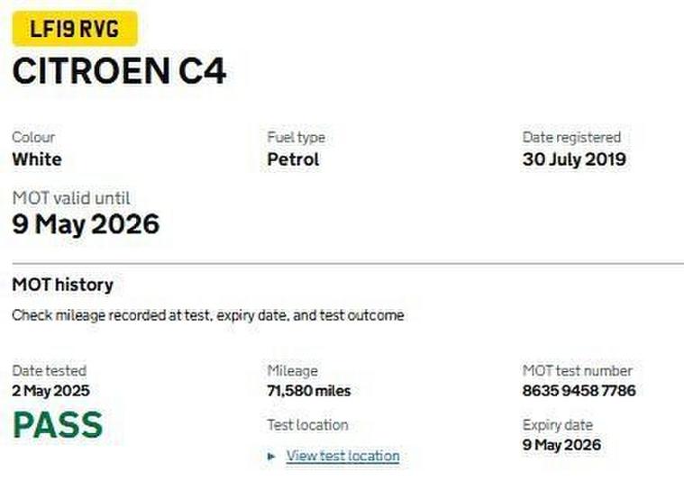Click the 9 May 2026 value under Expiry date
The height and width of the screenshot is (481, 684).
pos(561,445)
